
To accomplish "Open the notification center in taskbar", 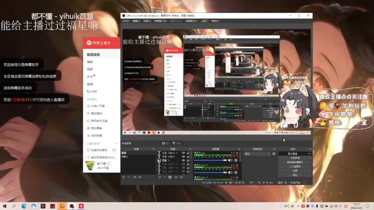I will (x=367, y=206).
